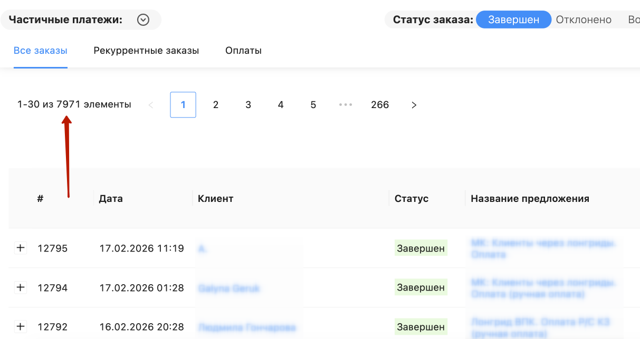Open client link in order 12795 row
This screenshot has width=640, height=339.
(x=203, y=248)
